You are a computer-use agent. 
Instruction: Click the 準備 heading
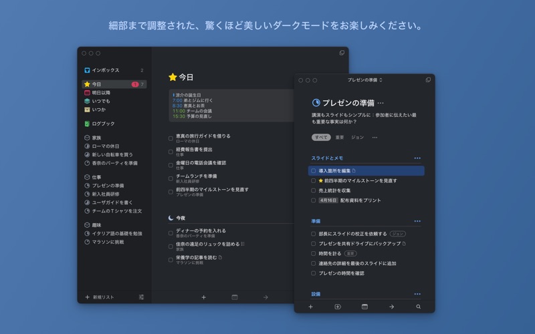point(316,221)
